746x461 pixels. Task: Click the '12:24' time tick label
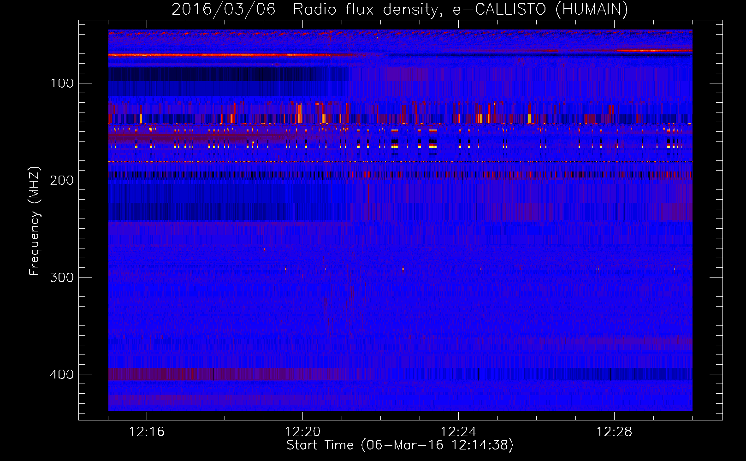point(458,432)
